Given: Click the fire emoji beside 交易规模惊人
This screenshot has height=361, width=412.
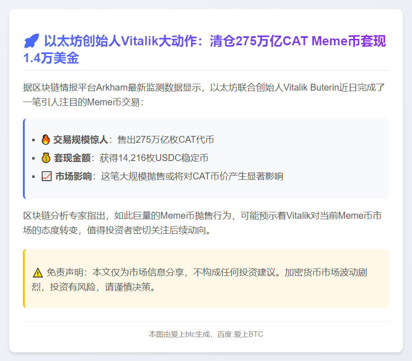Looking at the screenshot, I should click(x=46, y=140).
